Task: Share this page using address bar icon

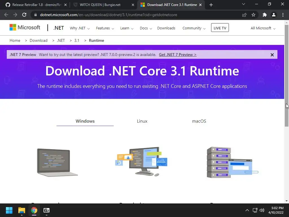Action: click(x=244, y=15)
